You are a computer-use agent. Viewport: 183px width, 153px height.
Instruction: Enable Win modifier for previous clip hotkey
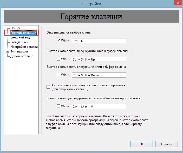[x=58, y=59]
